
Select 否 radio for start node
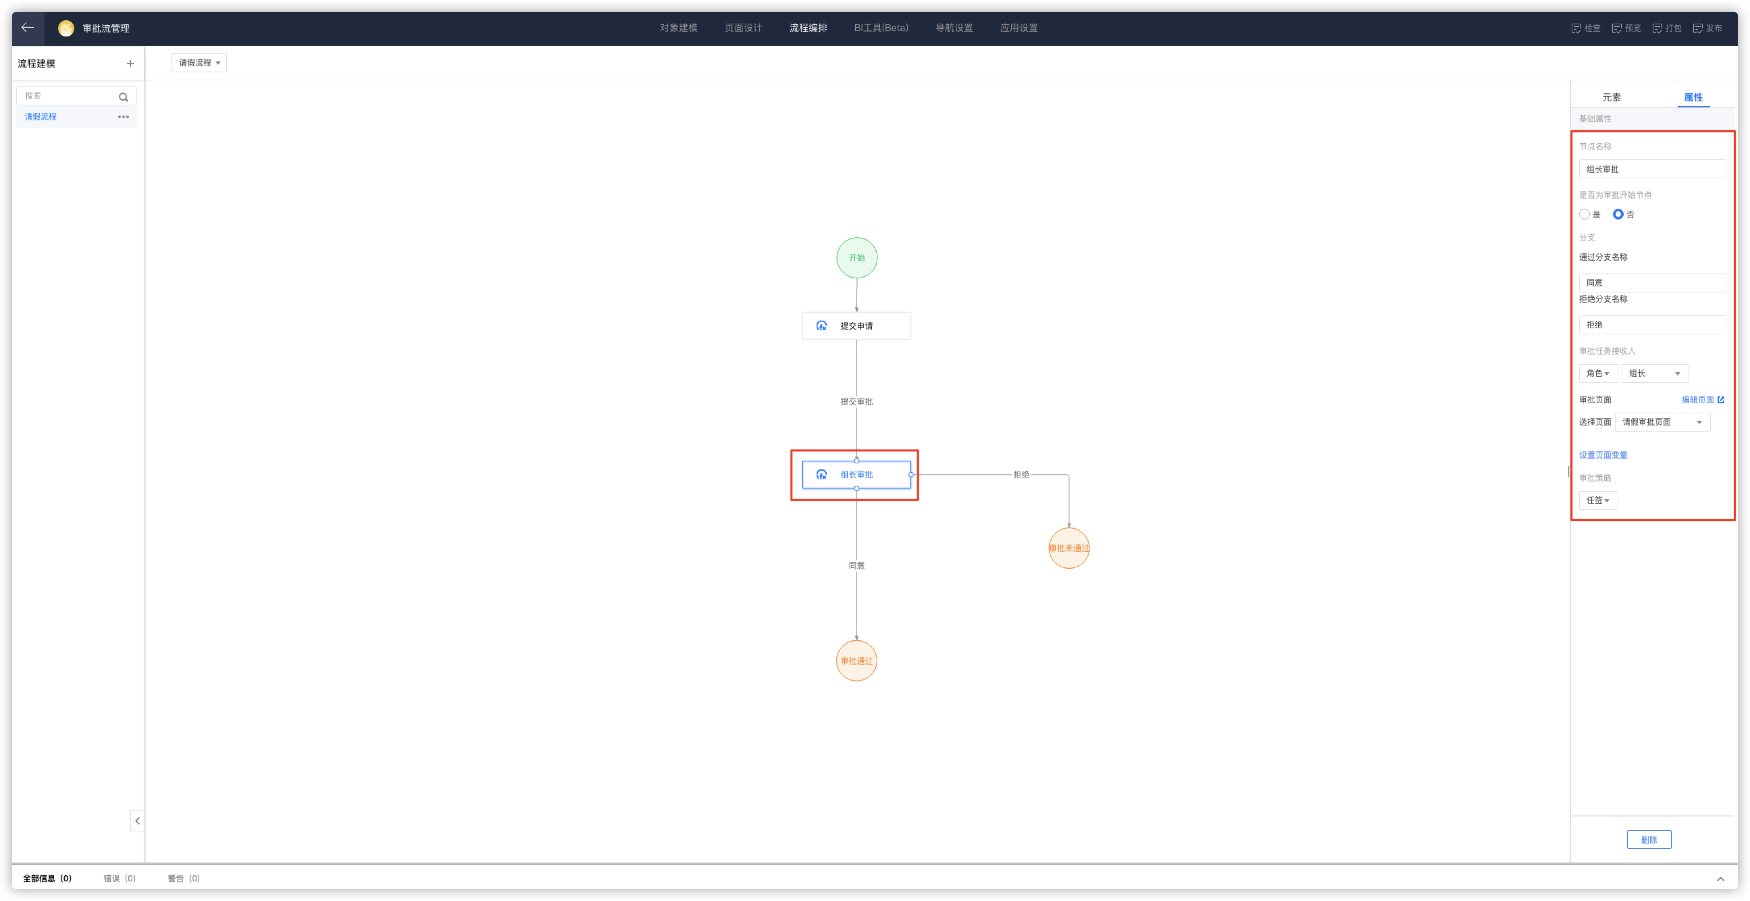(1618, 214)
